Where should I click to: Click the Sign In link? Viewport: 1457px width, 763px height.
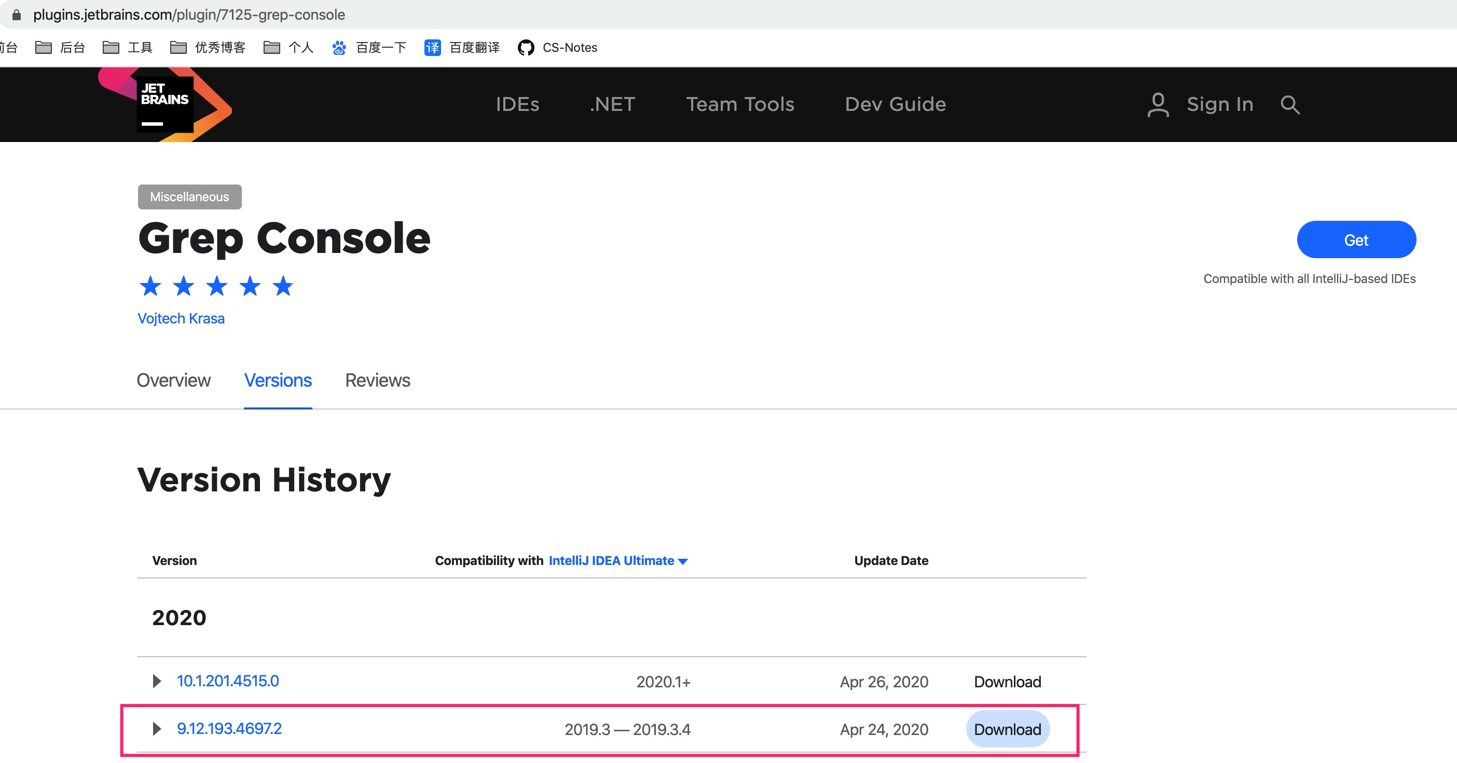(1220, 105)
